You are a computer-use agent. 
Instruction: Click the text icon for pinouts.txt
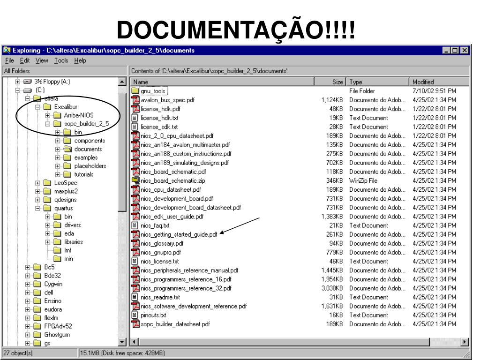click(135, 315)
